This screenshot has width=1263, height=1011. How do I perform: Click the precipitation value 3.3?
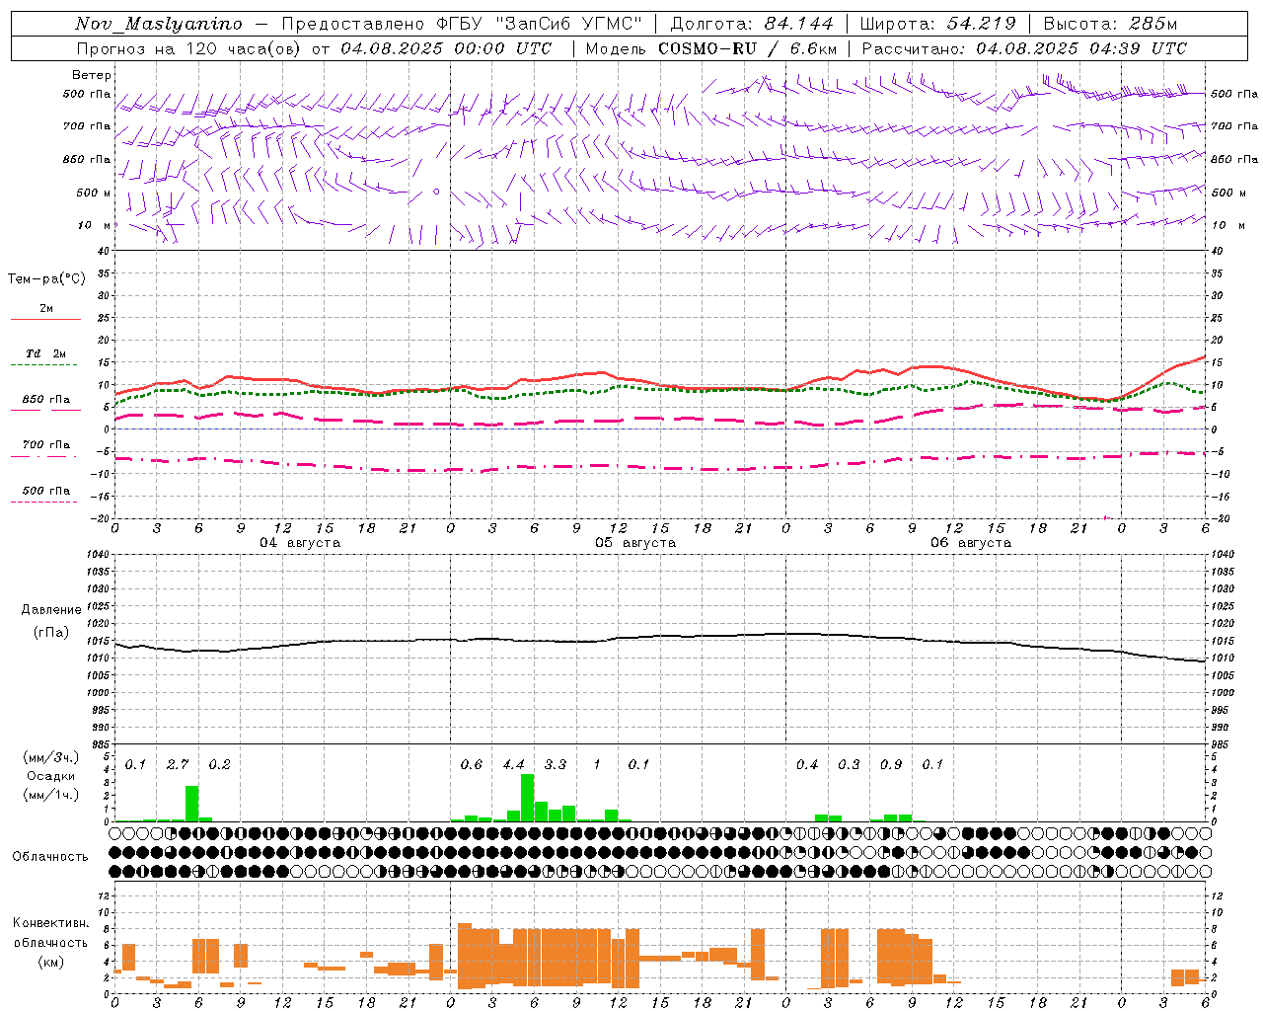click(556, 764)
